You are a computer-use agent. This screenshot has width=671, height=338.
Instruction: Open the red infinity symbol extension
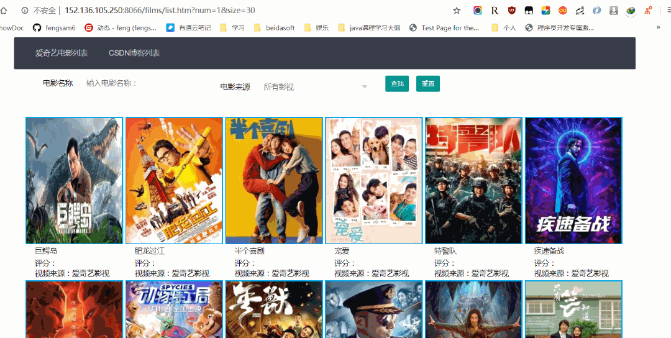tap(563, 11)
